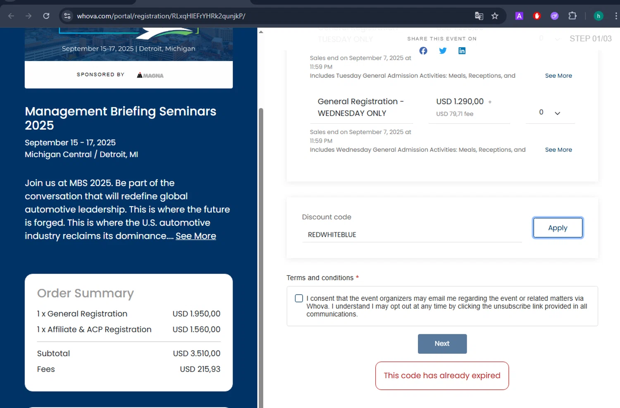The width and height of the screenshot is (620, 408).
Task: Click See More for Tuesday admission details
Action: (x=558, y=76)
